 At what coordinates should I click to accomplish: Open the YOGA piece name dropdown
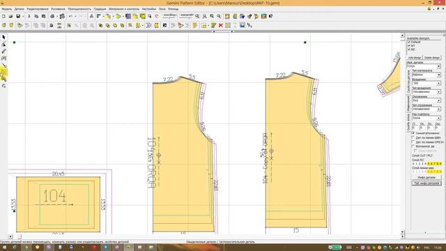(438, 66)
